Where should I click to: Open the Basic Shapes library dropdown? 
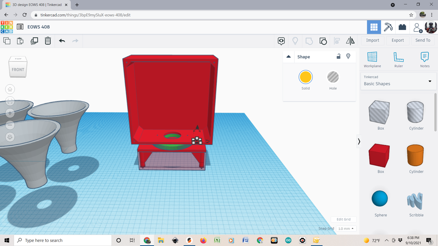(399, 81)
